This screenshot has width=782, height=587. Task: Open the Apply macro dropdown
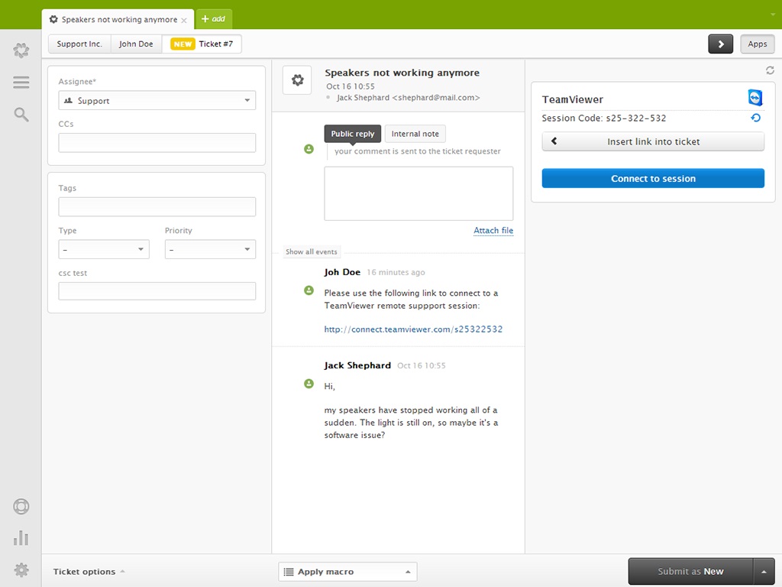point(347,572)
